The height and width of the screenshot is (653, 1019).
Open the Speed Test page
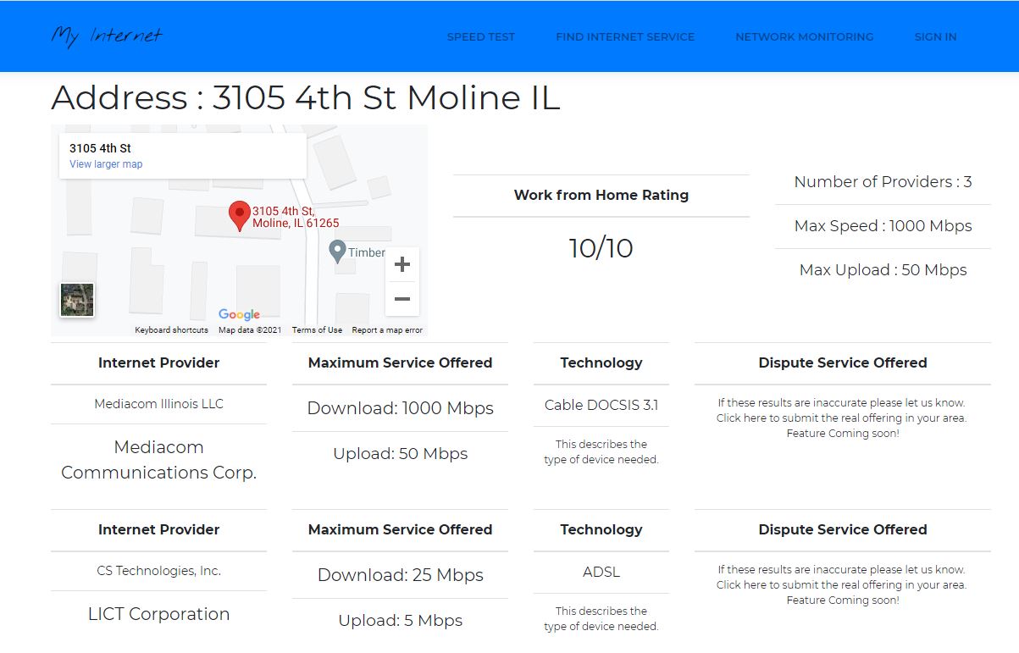(x=480, y=36)
